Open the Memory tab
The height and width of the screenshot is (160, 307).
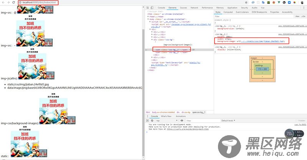220,8
